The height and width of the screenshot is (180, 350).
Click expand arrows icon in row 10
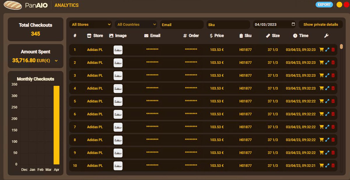(x=327, y=165)
